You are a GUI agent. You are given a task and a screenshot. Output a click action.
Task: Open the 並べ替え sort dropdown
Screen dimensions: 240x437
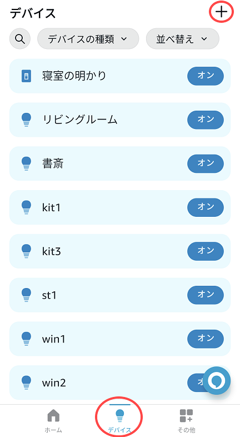183,39
